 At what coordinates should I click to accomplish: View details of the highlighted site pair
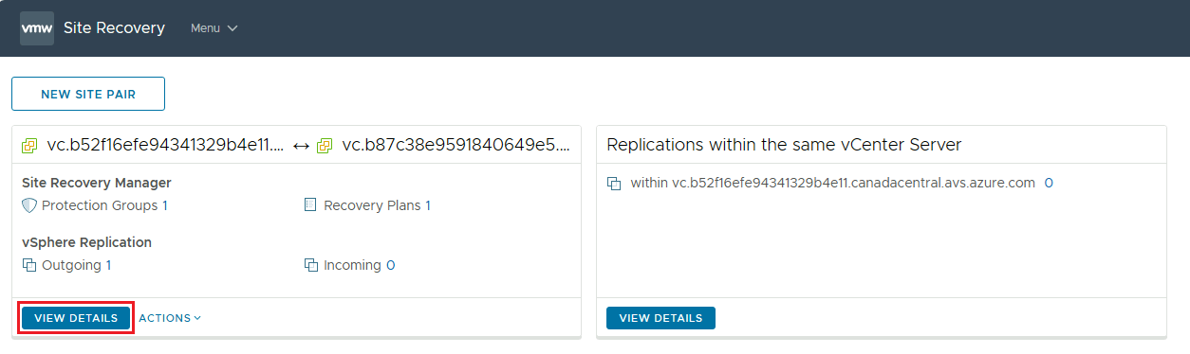click(76, 318)
